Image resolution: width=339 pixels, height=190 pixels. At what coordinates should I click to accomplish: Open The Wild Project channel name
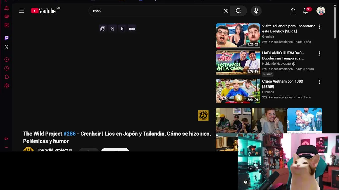[x=52, y=150]
